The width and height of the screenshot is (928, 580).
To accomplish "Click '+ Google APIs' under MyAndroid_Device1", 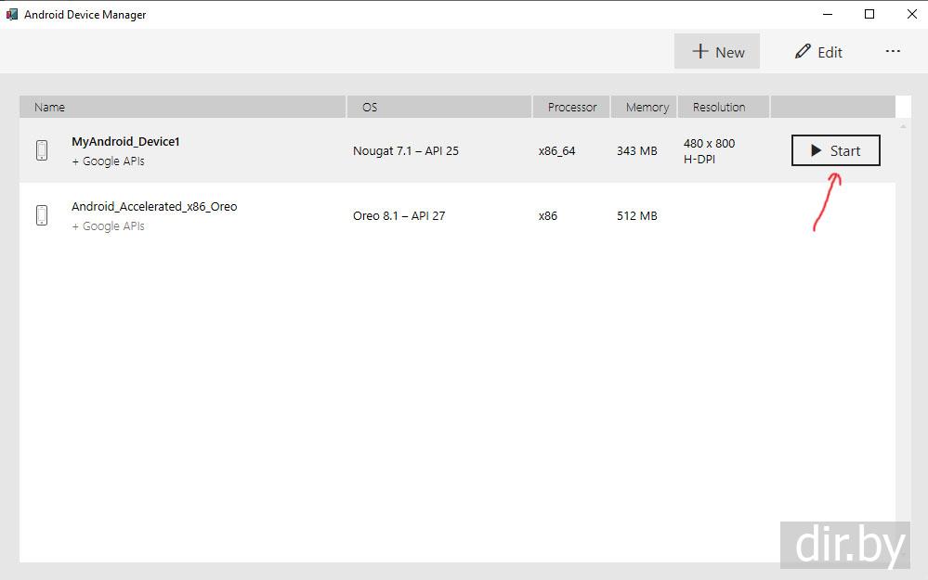I will coord(108,161).
